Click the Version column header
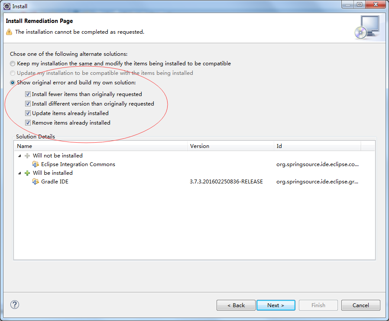 pyautogui.click(x=230, y=146)
